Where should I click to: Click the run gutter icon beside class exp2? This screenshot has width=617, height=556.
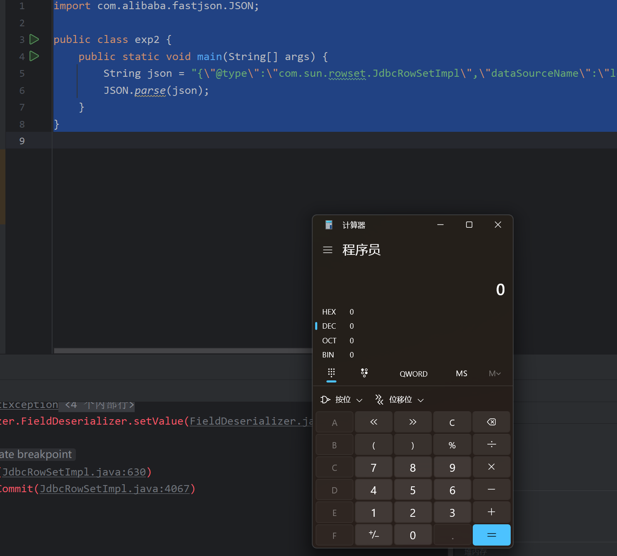tap(34, 40)
